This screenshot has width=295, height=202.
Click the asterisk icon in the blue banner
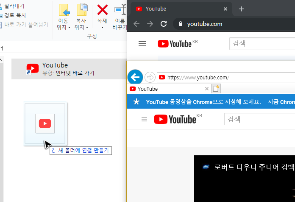tap(136, 102)
